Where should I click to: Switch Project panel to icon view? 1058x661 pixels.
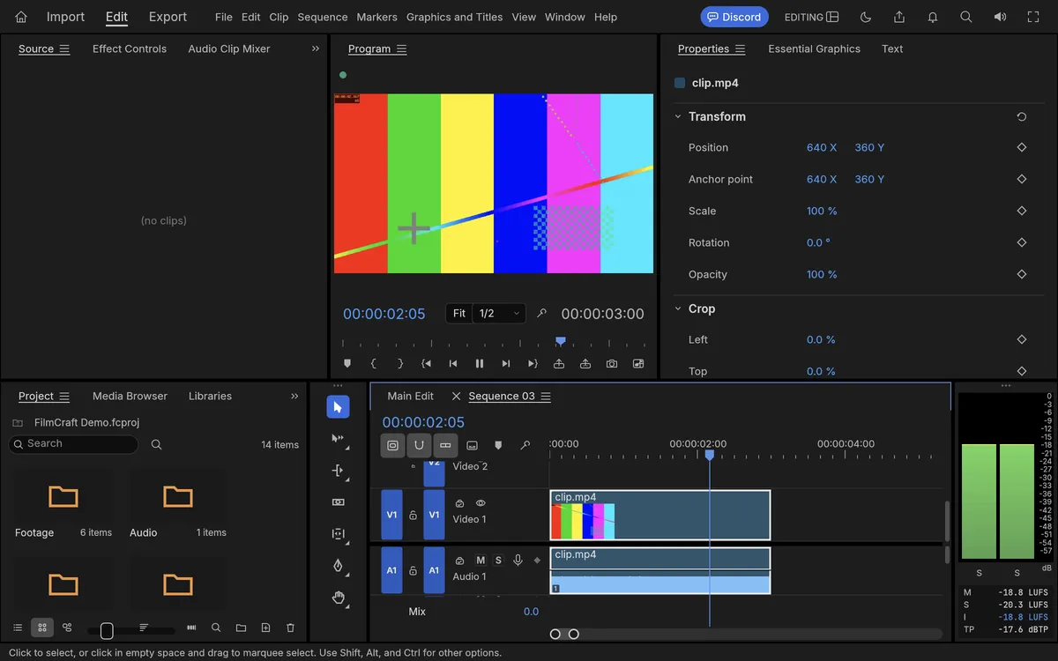tap(41, 628)
